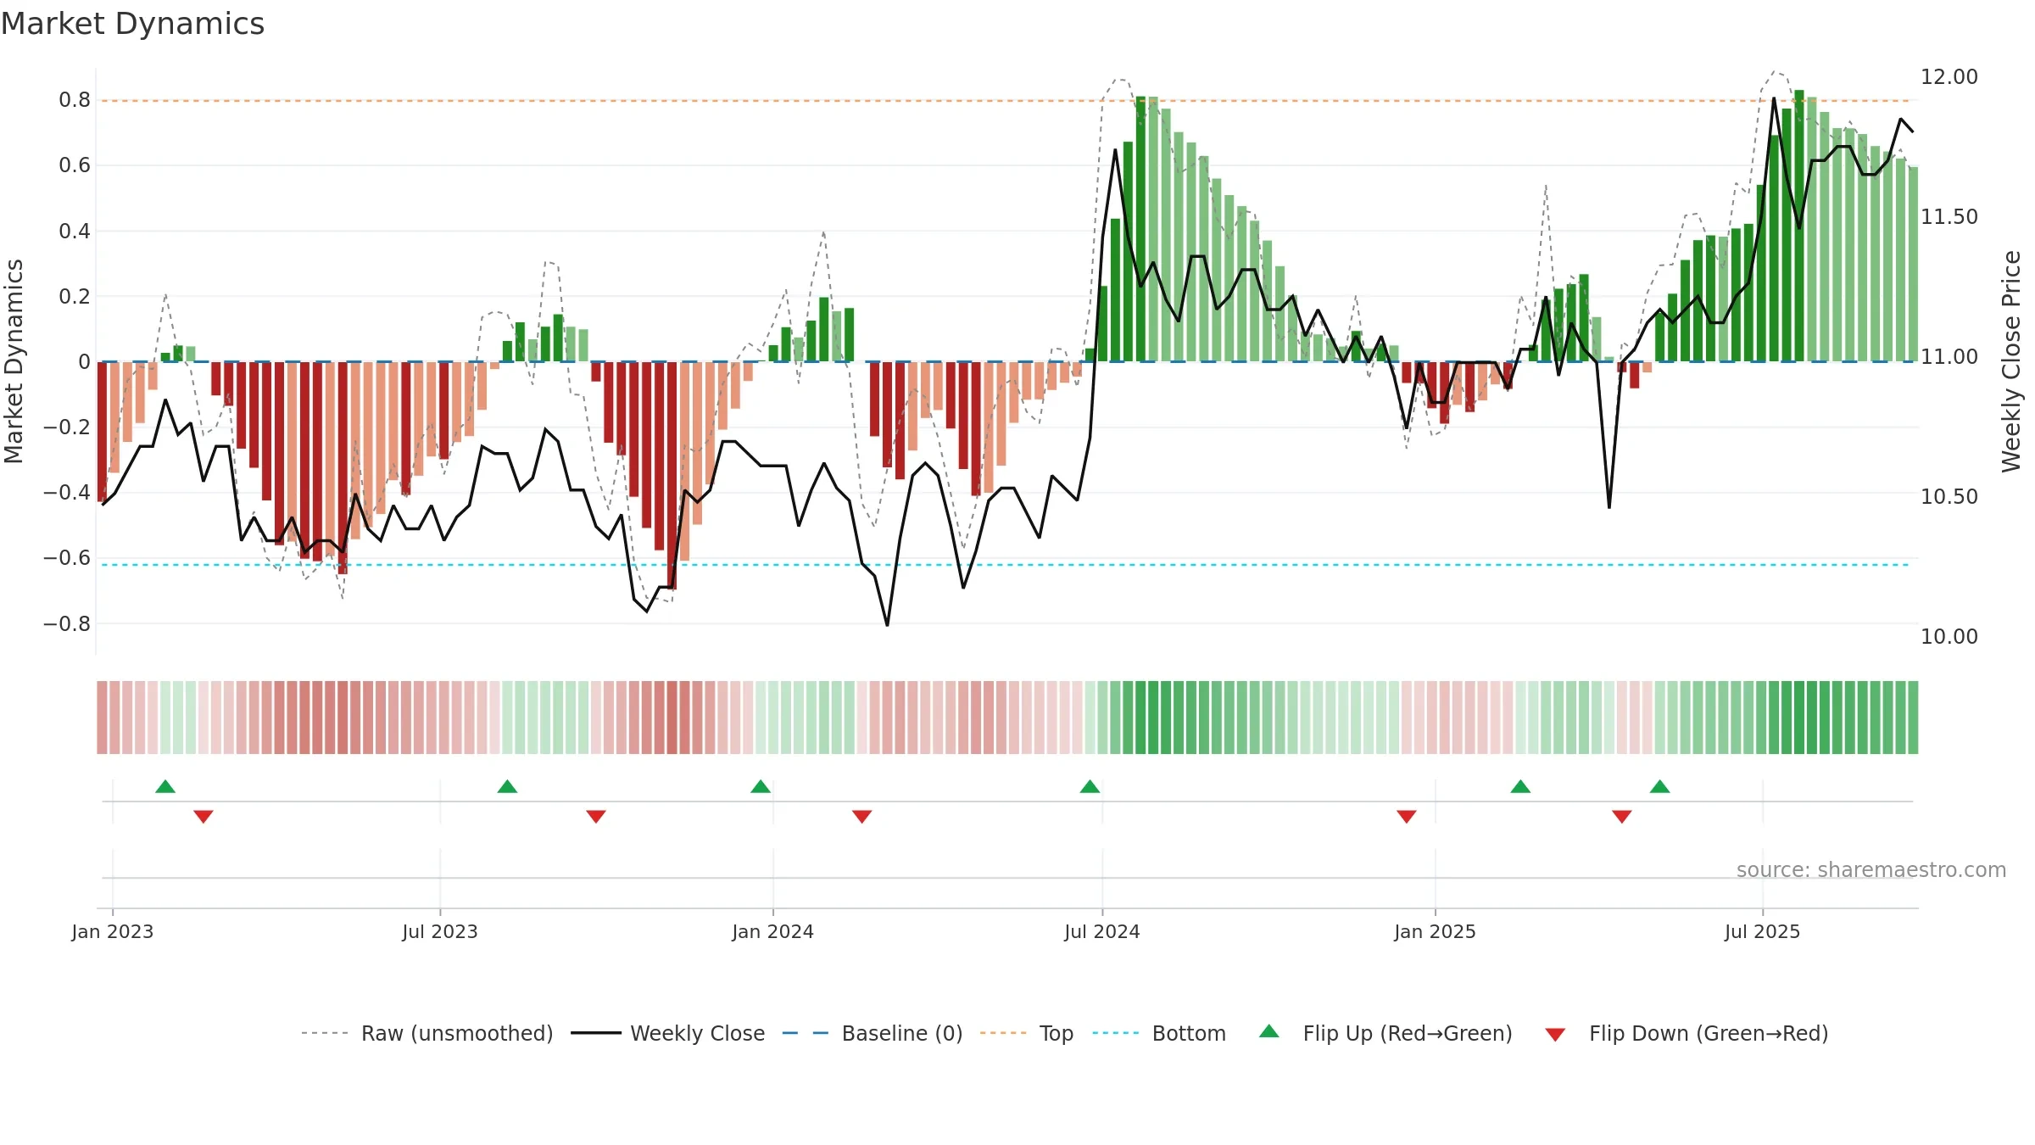Click the Flip Up marker in Aug 2023

pyautogui.click(x=507, y=786)
